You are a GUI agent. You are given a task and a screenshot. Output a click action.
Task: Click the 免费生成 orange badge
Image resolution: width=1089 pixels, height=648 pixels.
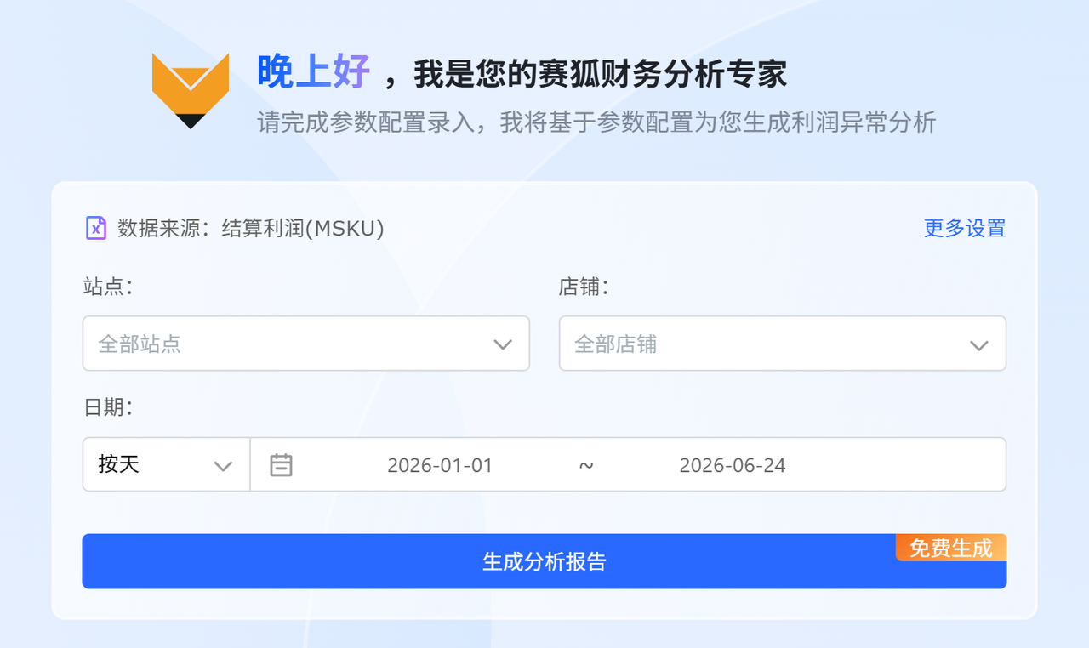[x=951, y=548]
